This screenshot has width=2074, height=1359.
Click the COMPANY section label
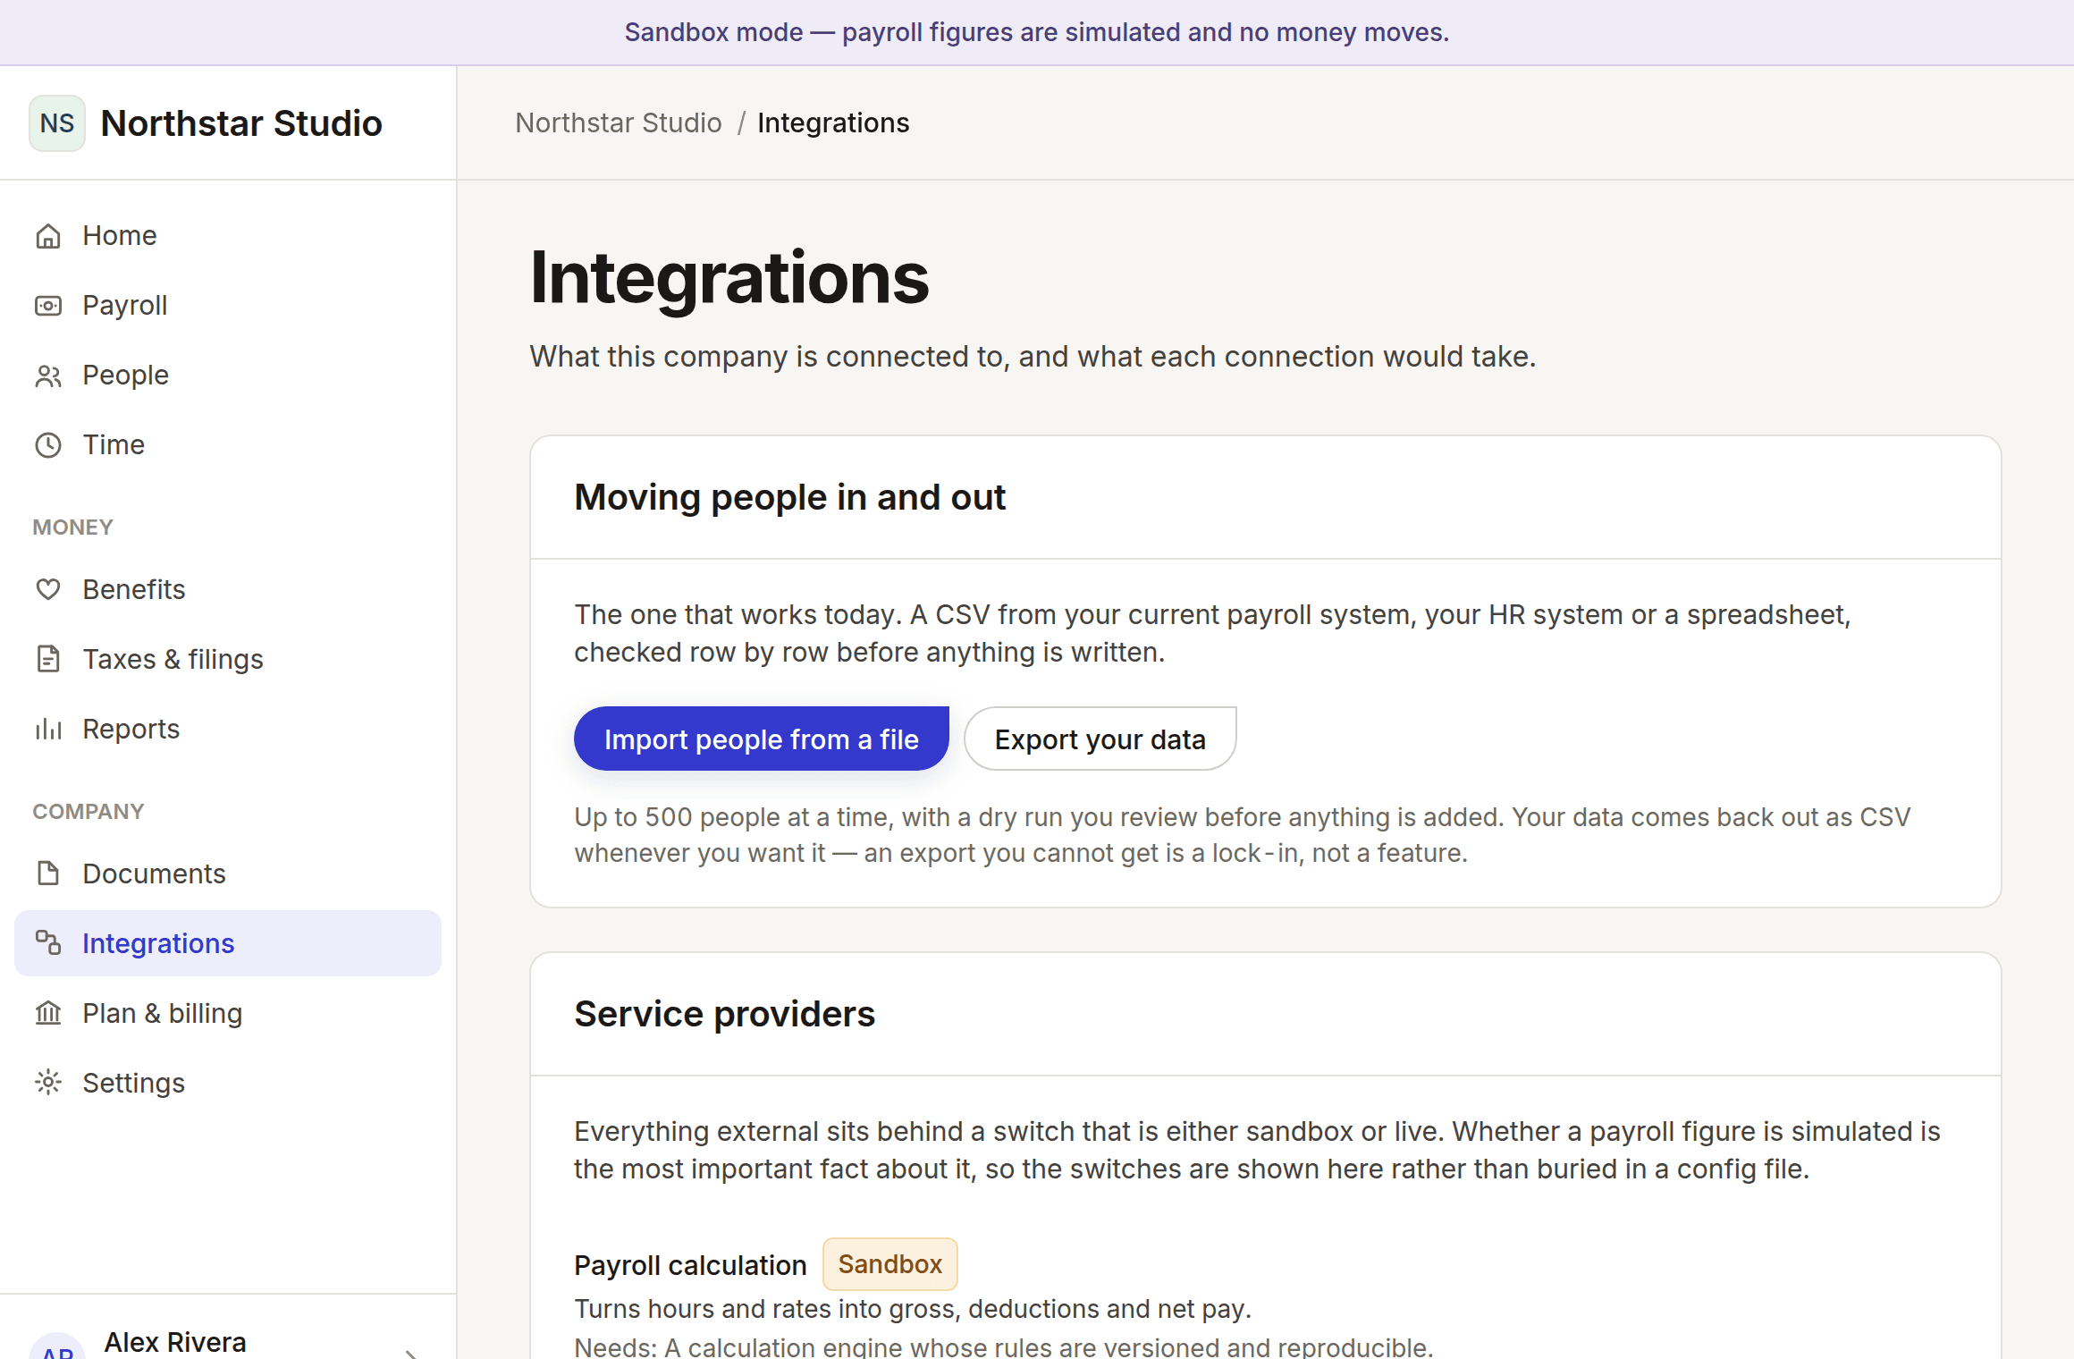(89, 812)
